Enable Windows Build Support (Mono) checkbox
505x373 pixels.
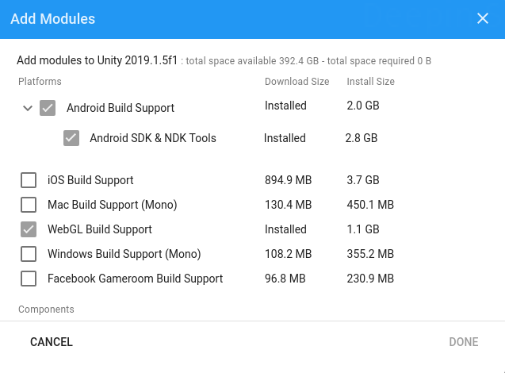(x=29, y=254)
